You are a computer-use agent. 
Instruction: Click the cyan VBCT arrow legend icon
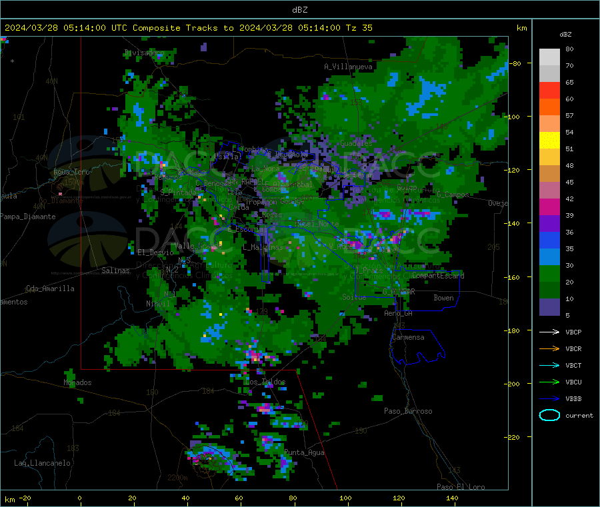pos(549,365)
